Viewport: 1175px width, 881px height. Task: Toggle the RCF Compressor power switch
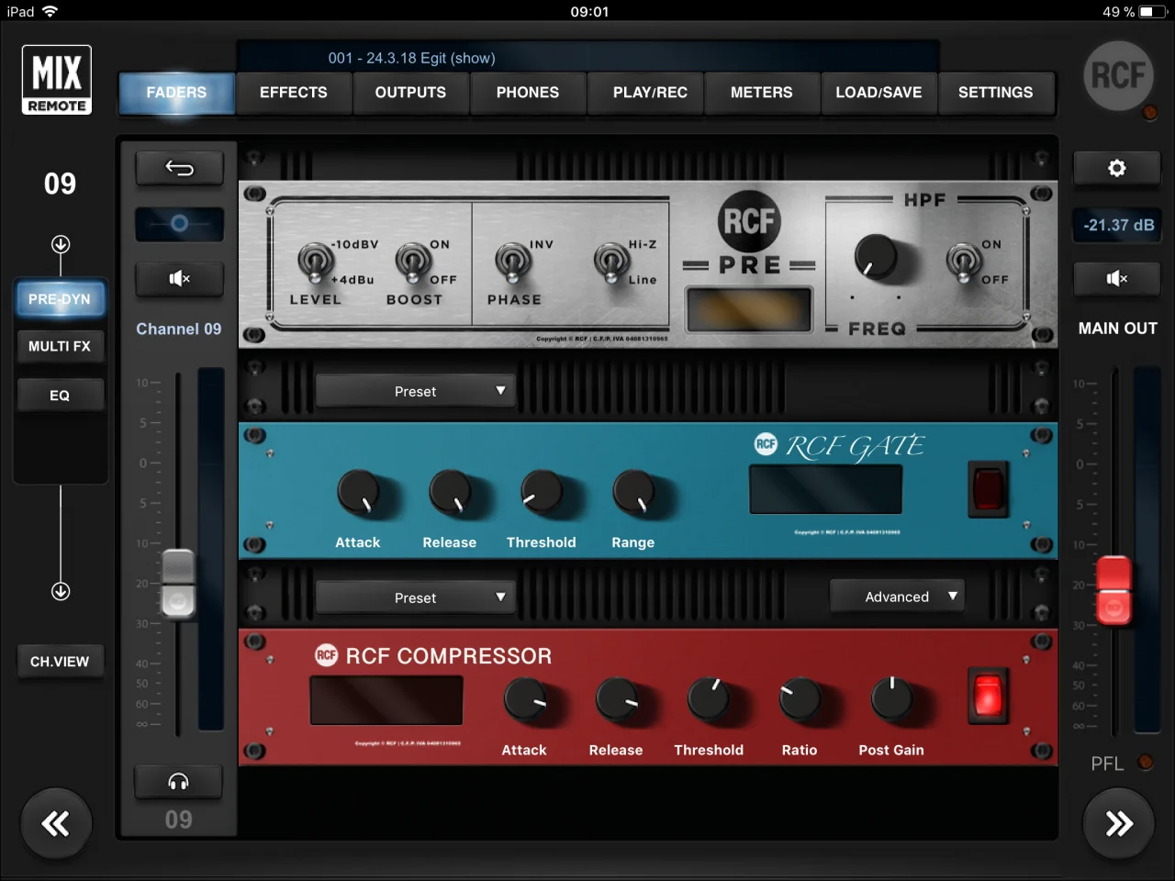click(988, 696)
